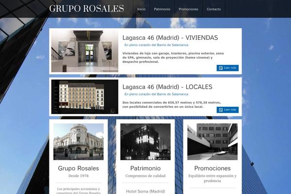291x194 pixels.
Task: Click the Promociones card title
Action: [x=212, y=168]
